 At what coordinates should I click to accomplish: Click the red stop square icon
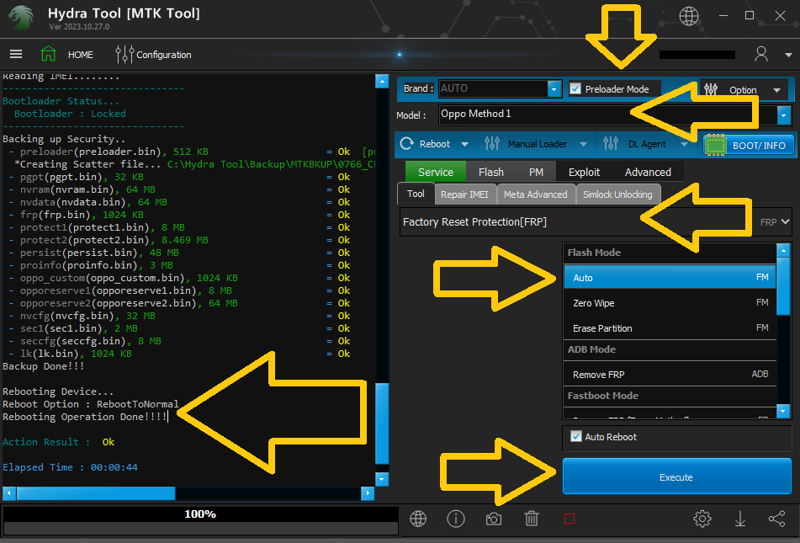[x=570, y=519]
